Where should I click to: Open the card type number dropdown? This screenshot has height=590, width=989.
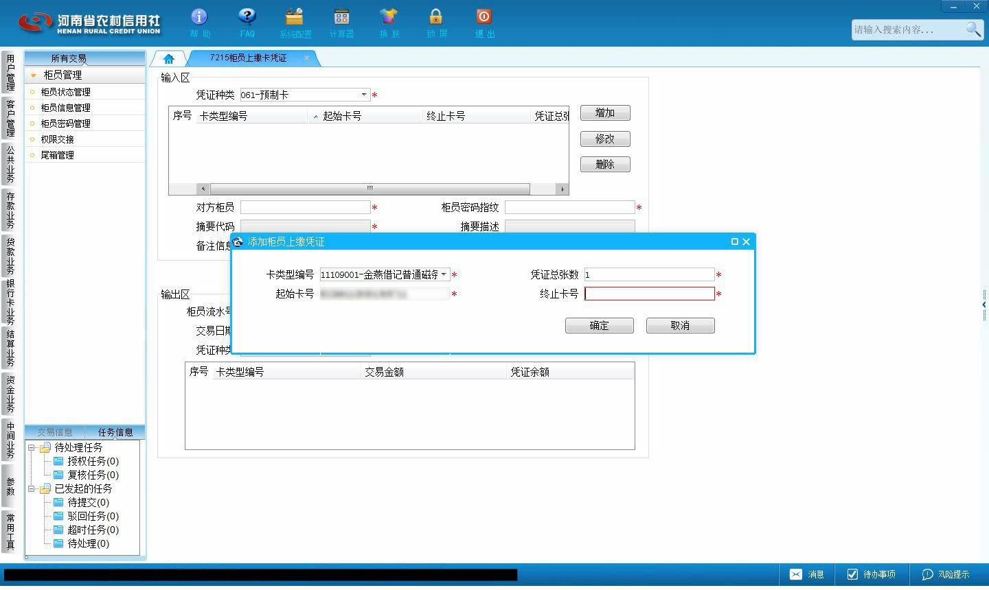[444, 274]
